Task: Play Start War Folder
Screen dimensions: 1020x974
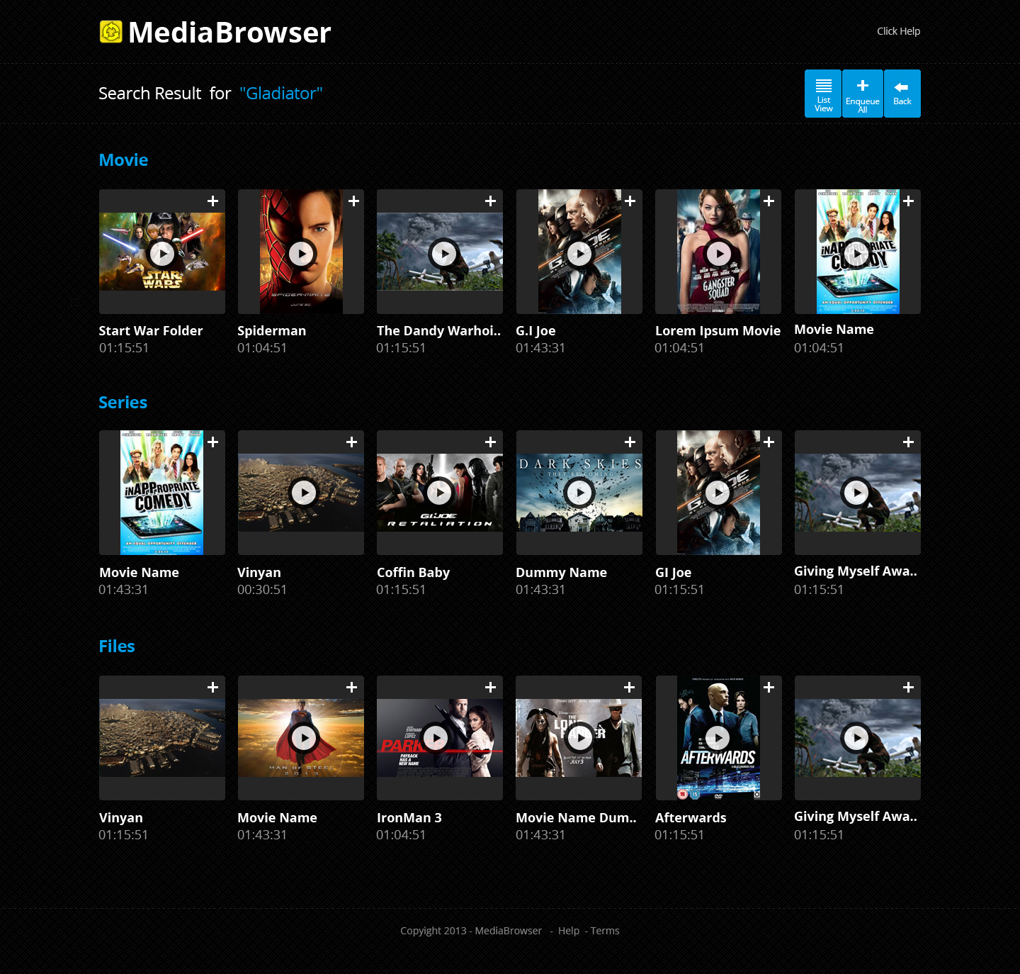Action: click(162, 253)
